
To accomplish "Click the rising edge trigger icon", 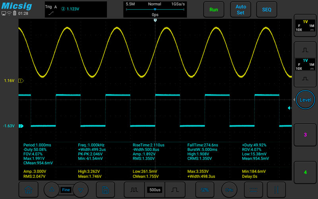I will pos(51,14).
